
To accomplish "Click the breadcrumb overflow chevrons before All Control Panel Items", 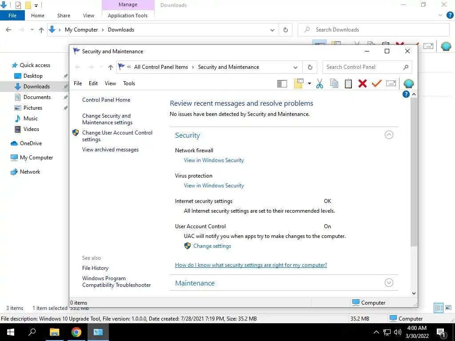I will coord(129,67).
